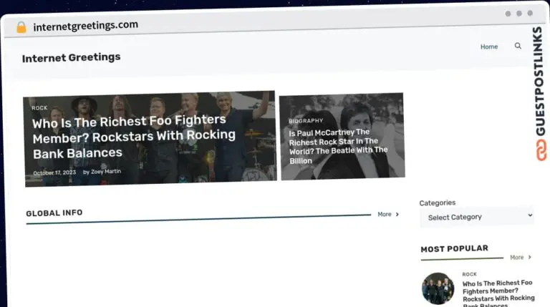Image resolution: width=550 pixels, height=307 pixels.
Task: Open Most Popular Foo Fighters article title
Action: [498, 294]
